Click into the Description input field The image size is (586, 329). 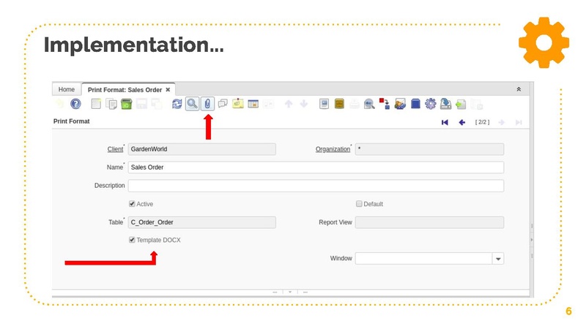point(316,186)
